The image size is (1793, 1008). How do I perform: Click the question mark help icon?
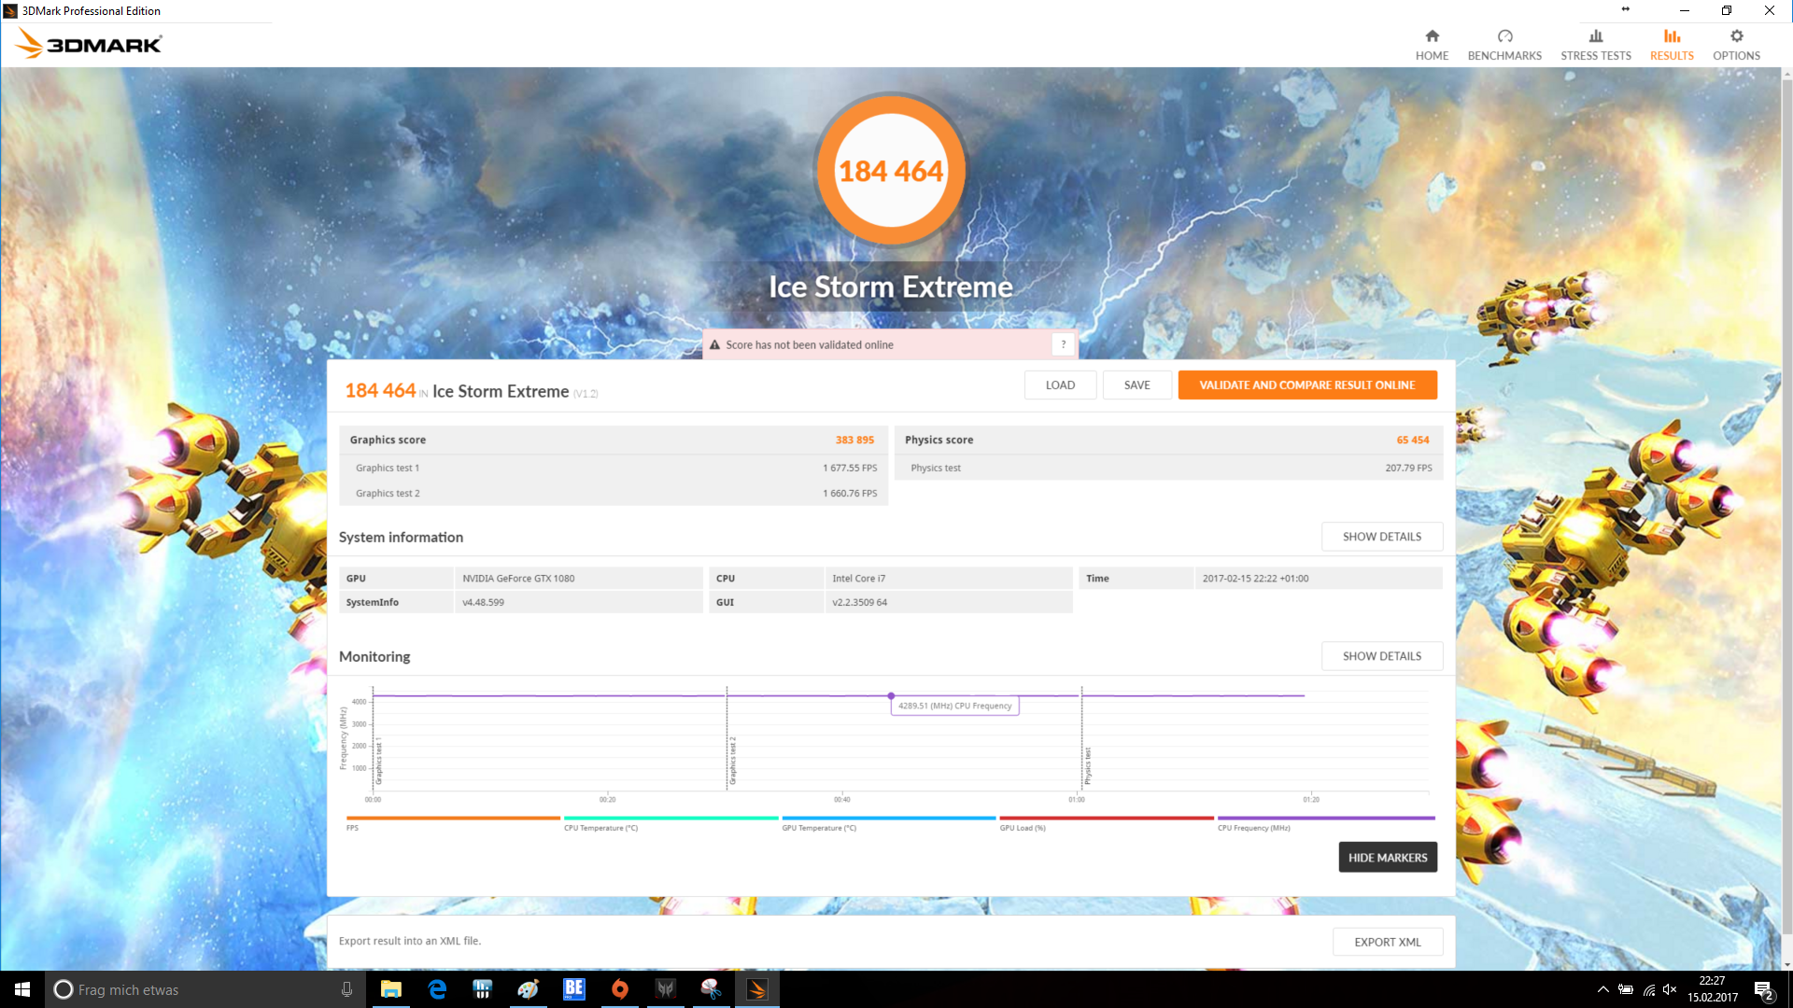click(x=1063, y=344)
